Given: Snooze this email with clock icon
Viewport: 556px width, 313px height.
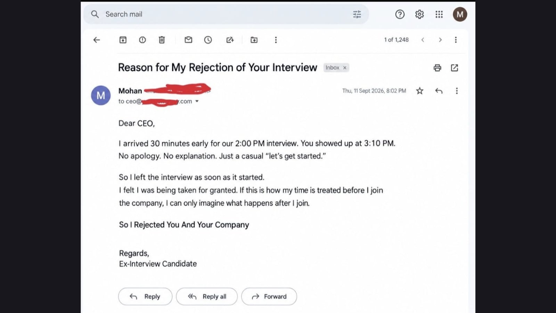Looking at the screenshot, I should click(x=208, y=40).
